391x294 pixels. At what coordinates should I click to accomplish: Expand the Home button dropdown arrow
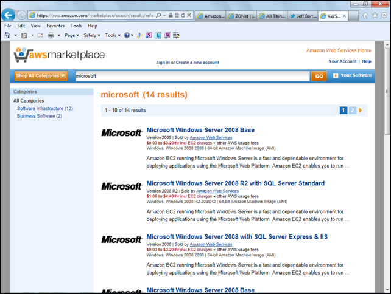15,35
